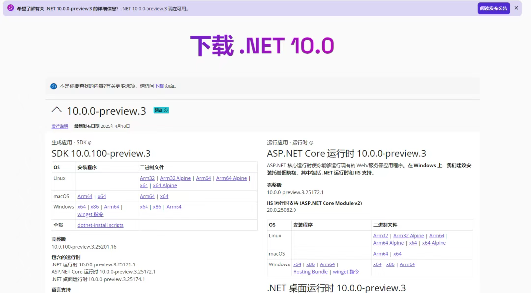Download SDK Windows x64 binary
Screen dimensions: 531x293
[x=144, y=207]
